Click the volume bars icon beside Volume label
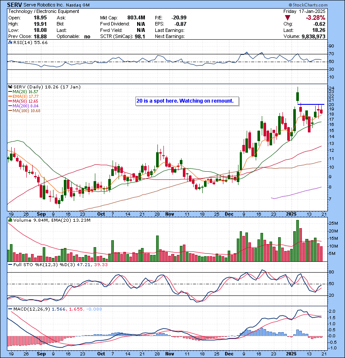The width and height of the screenshot is (345, 358). pos(10,220)
